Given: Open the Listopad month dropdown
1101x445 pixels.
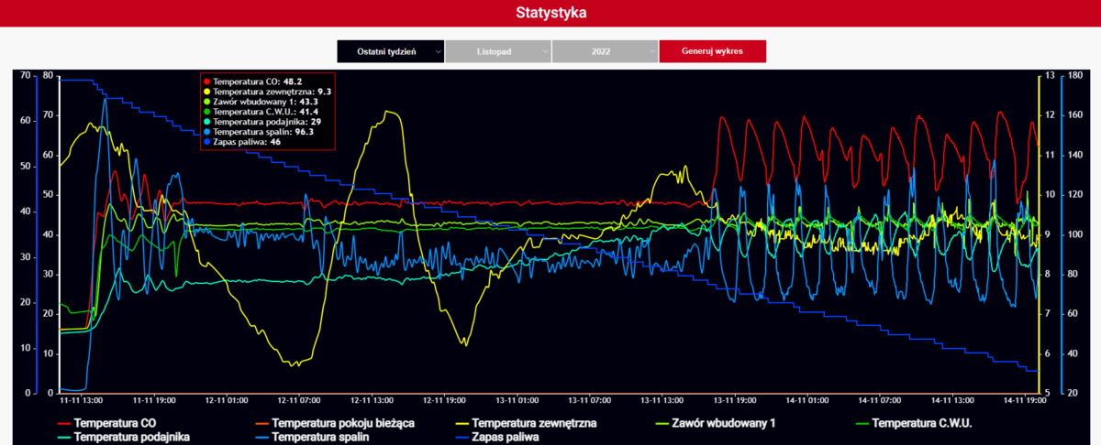Looking at the screenshot, I should (498, 52).
